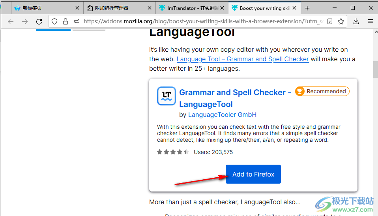Click the star rating of the extension

[x=172, y=152]
